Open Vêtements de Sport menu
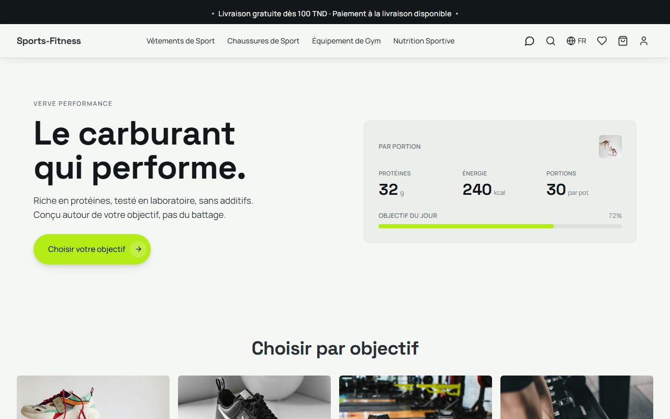The height and width of the screenshot is (419, 670). click(181, 41)
